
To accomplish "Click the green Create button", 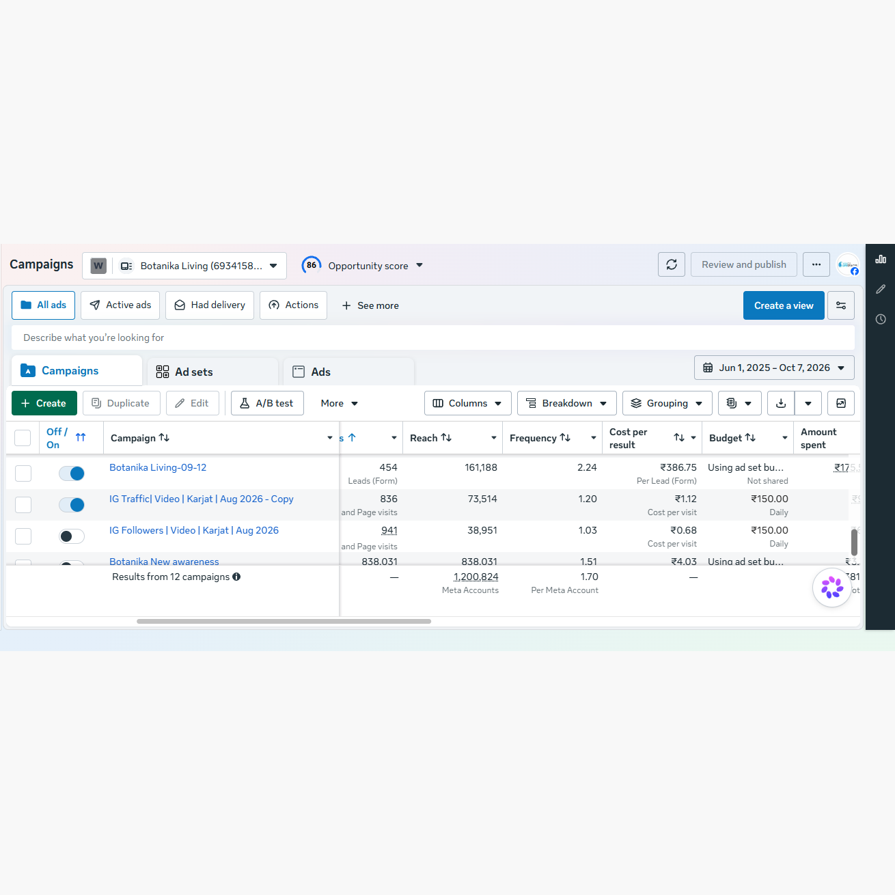I will 44,403.
